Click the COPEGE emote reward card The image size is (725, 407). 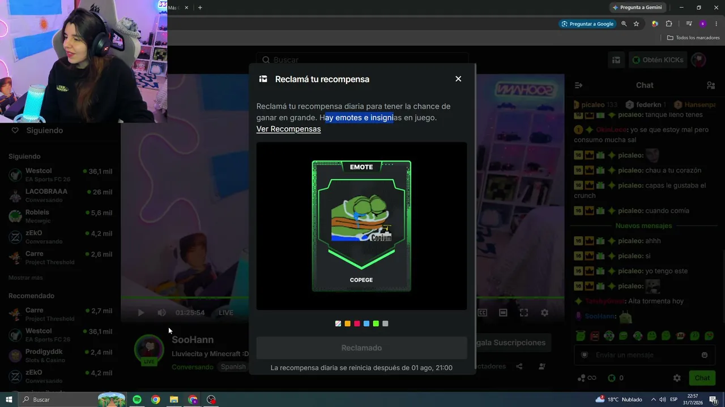(361, 226)
